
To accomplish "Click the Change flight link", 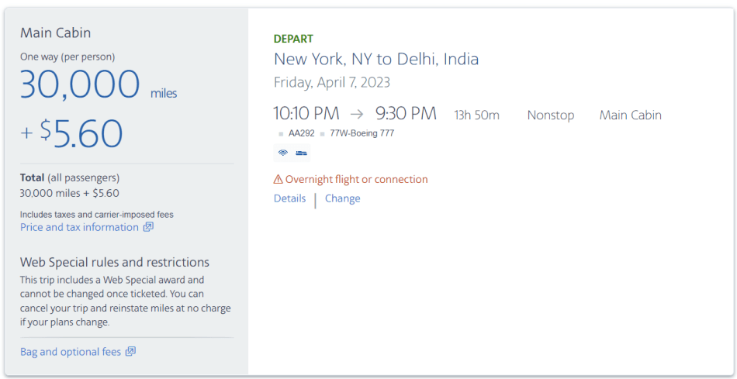I will 342,198.
